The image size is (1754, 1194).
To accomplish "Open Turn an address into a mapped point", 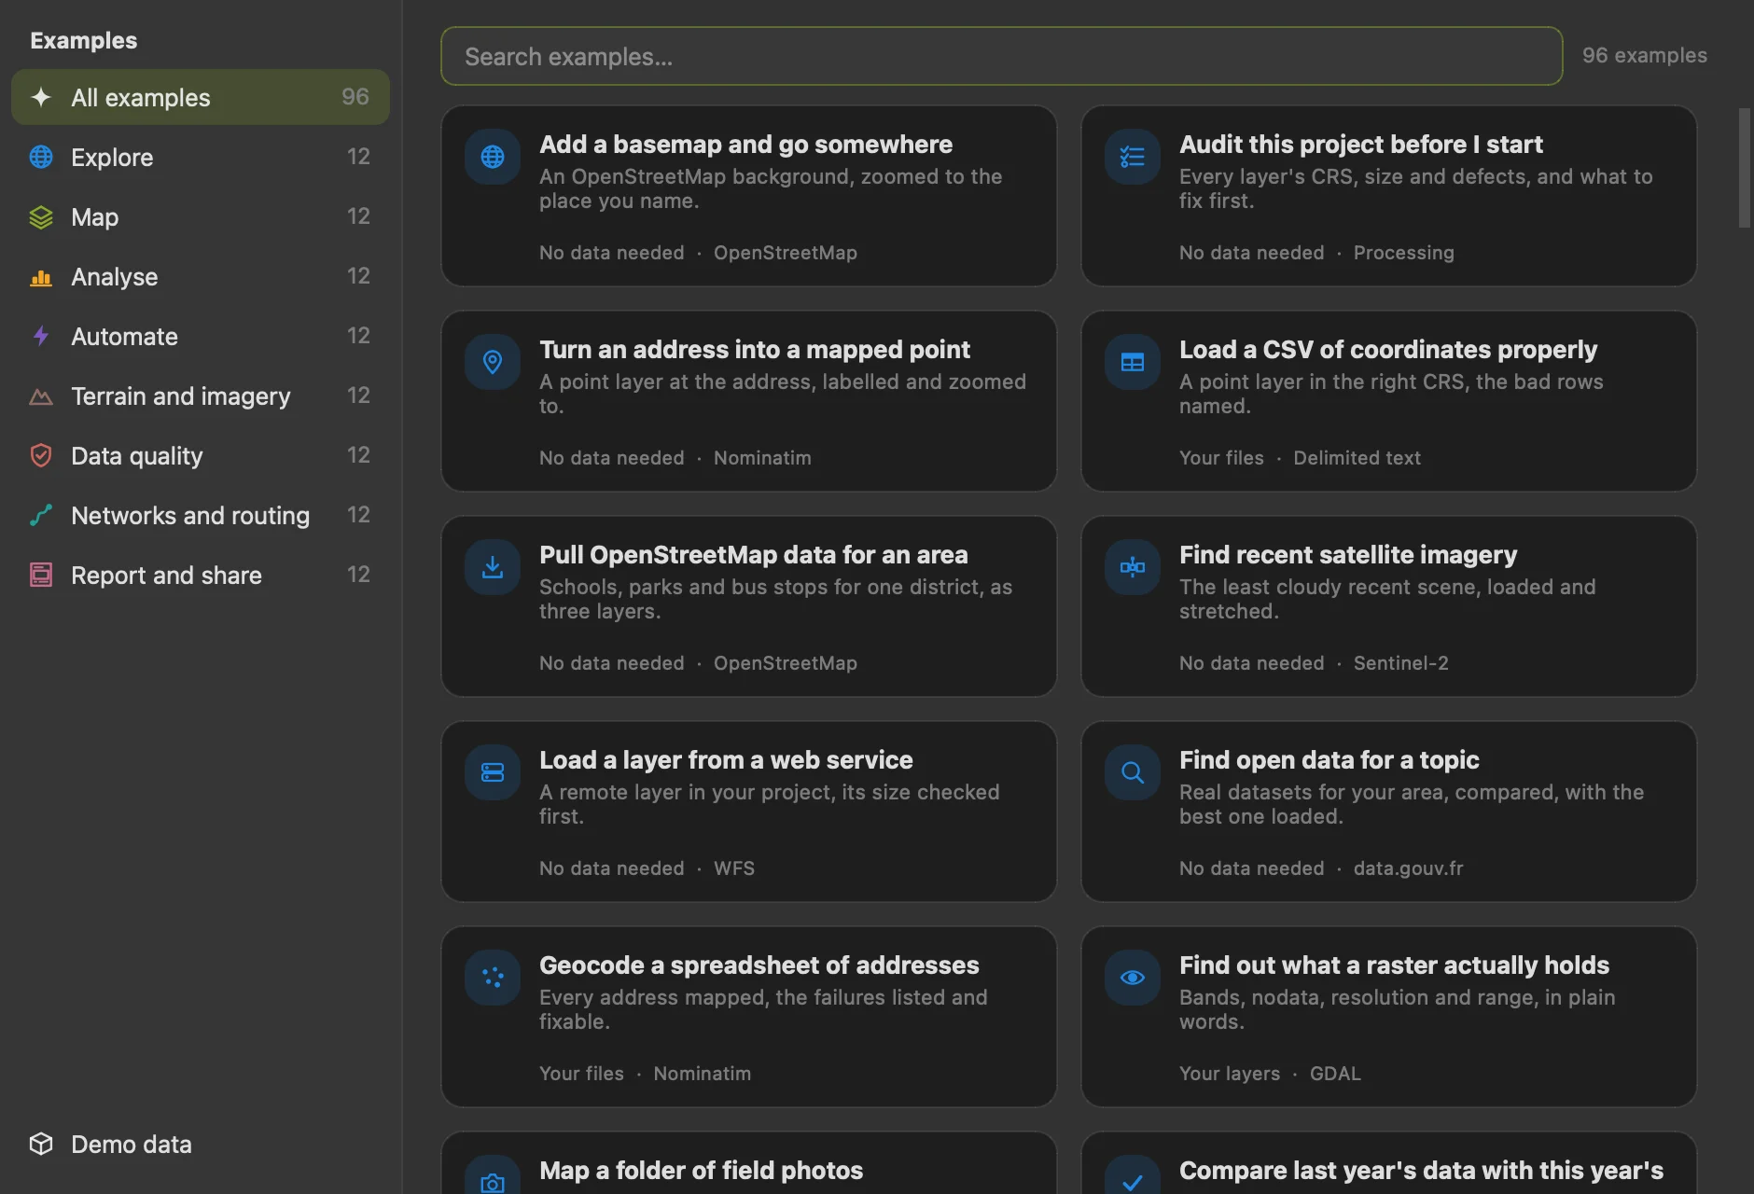I will (x=748, y=401).
